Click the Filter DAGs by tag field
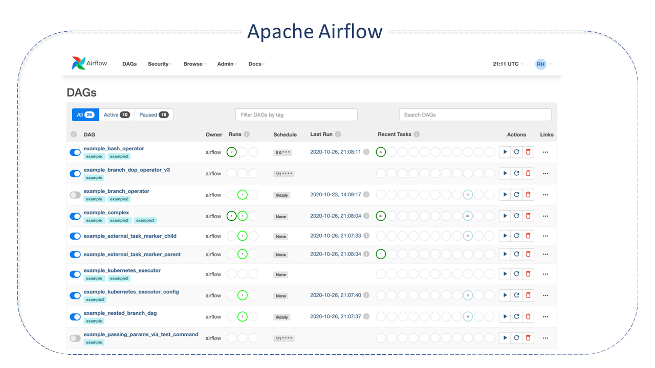 coord(296,115)
